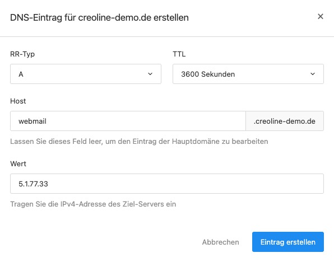Open the TTL dropdown showing 3600 Sekunden

tap(248, 74)
